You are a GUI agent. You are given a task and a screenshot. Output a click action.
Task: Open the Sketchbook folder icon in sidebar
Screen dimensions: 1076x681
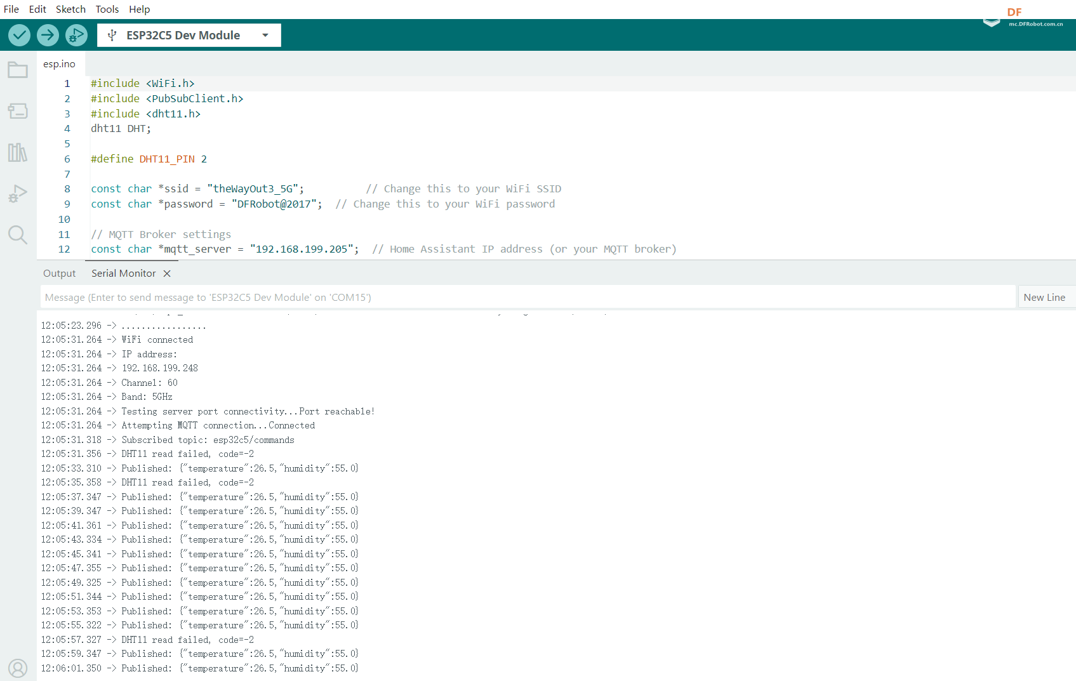18,70
